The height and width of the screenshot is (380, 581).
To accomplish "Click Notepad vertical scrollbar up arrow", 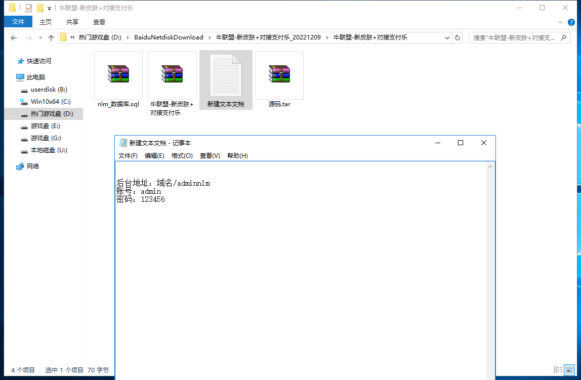I will (490, 166).
